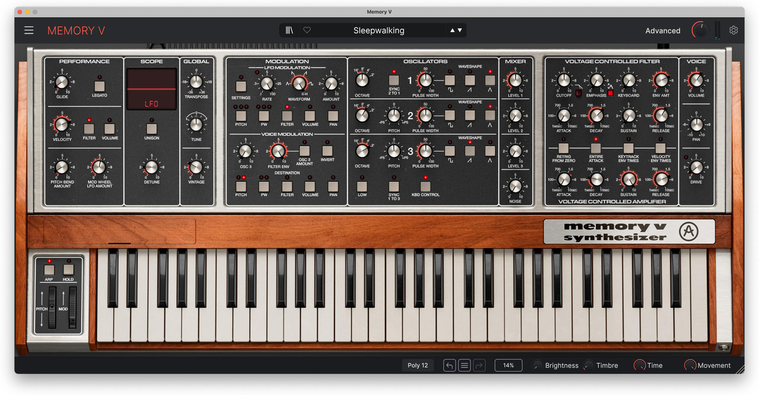759x395 pixels.
Task: Open the preset library browser icon
Action: point(289,30)
